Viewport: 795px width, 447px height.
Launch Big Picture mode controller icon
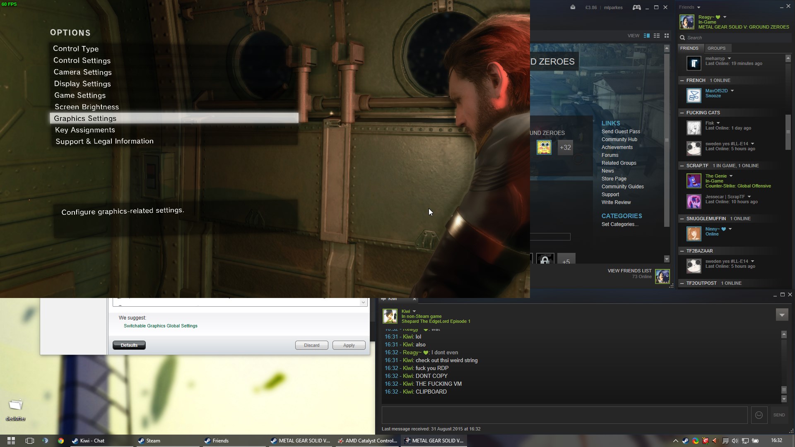(637, 7)
